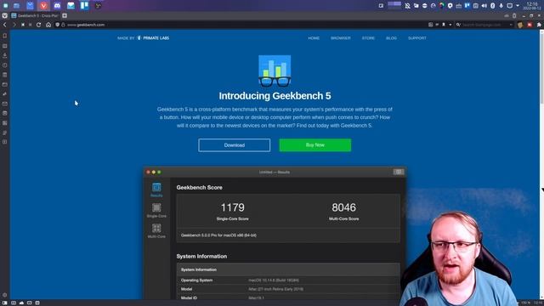The height and width of the screenshot is (306, 544).
Task: Click the Geekbench glasses chart logo
Action: [275, 71]
